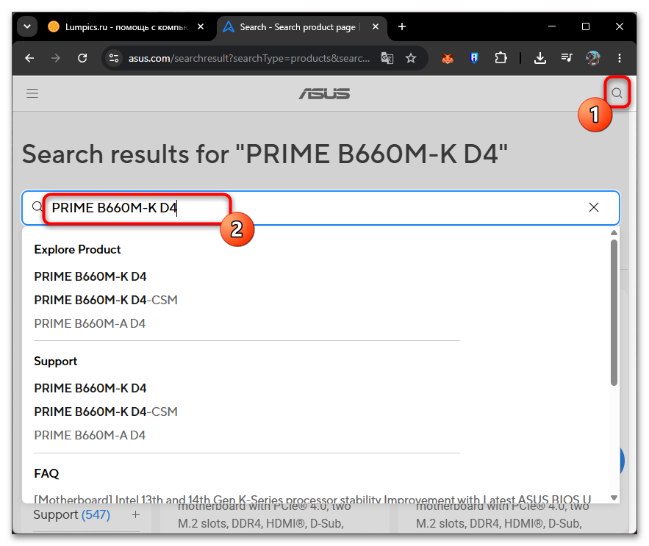Close the Lumpics.ru tab
This screenshot has width=649, height=546.
[201, 27]
